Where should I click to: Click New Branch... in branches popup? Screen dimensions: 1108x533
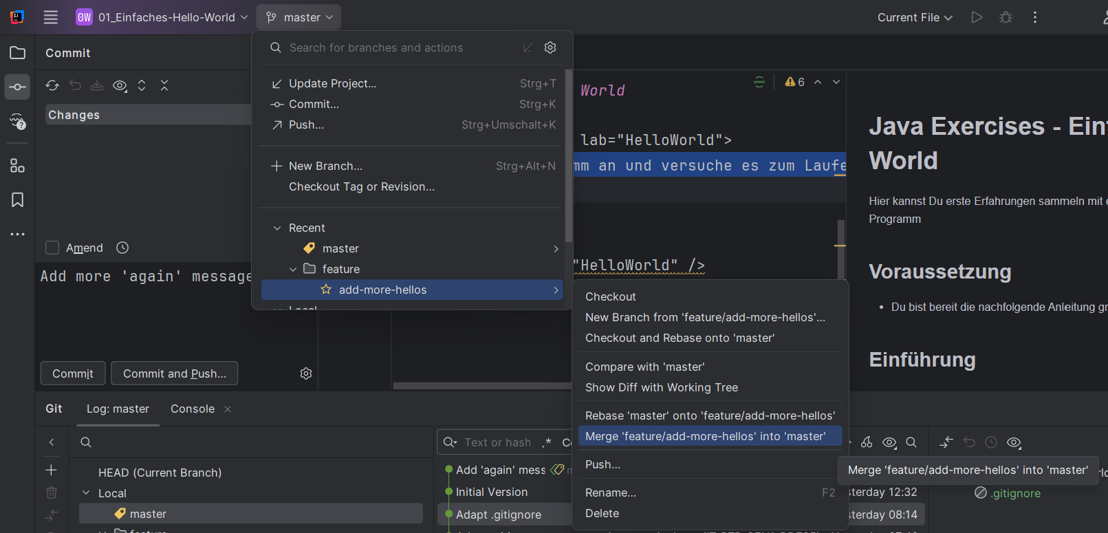[413, 166]
